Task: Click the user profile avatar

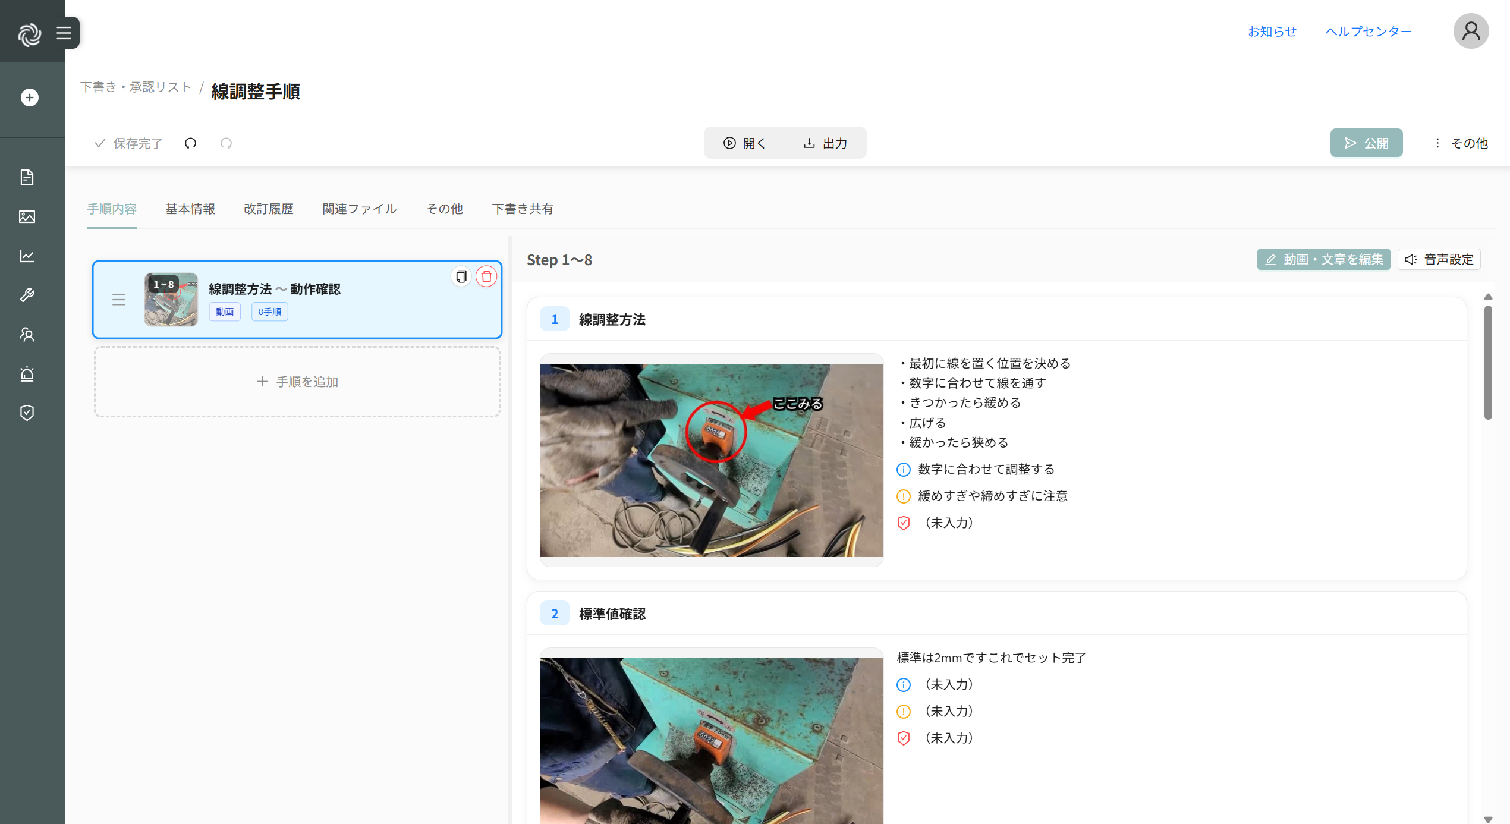Action: click(x=1471, y=31)
